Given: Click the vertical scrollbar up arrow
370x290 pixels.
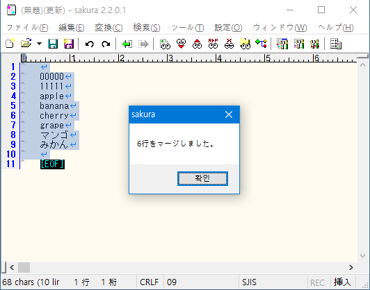Looking at the screenshot, I should pos(362,65).
